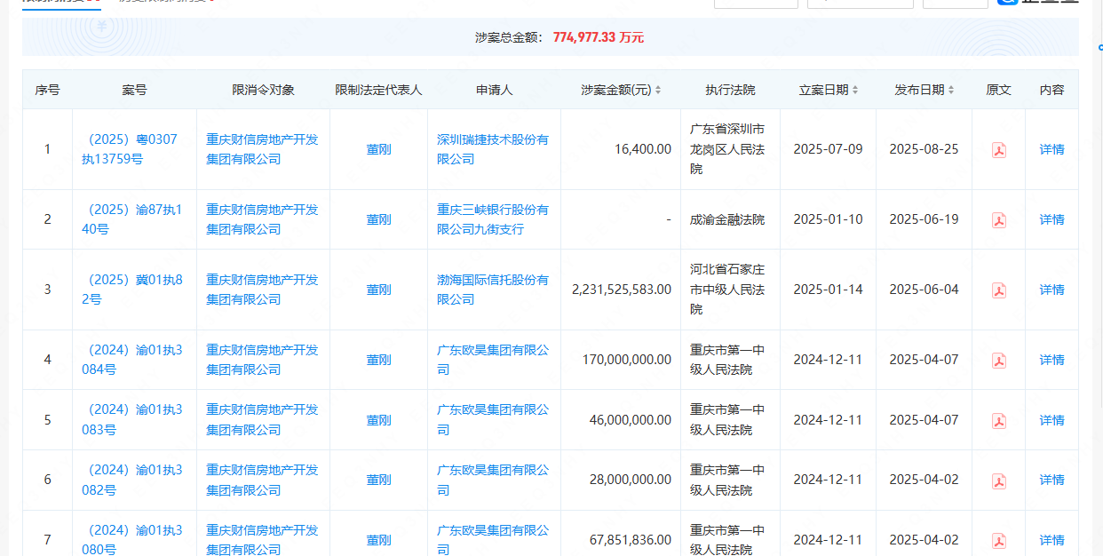This screenshot has height=556, width=1103.
Task: Open PDF original for case 渝01执3082号
Action: [998, 480]
